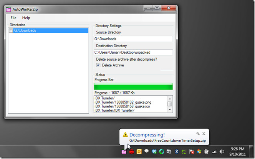The image size is (255, 159).
Task: Maximize the AutoWinRarZip window
Action: coord(157,8)
